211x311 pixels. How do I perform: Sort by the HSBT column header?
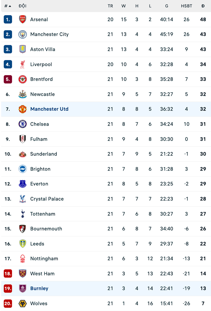[186, 6]
